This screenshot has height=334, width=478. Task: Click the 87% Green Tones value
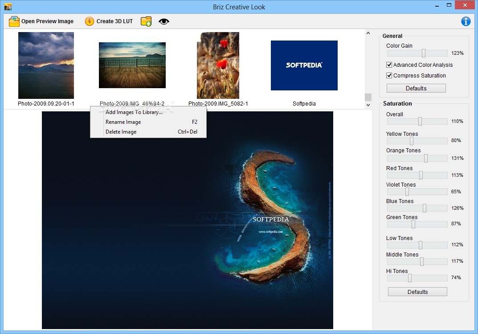(x=456, y=224)
